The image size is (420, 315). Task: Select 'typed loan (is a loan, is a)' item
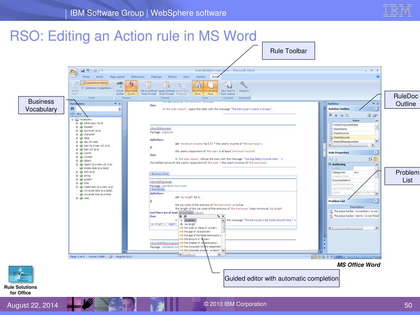[98, 187]
